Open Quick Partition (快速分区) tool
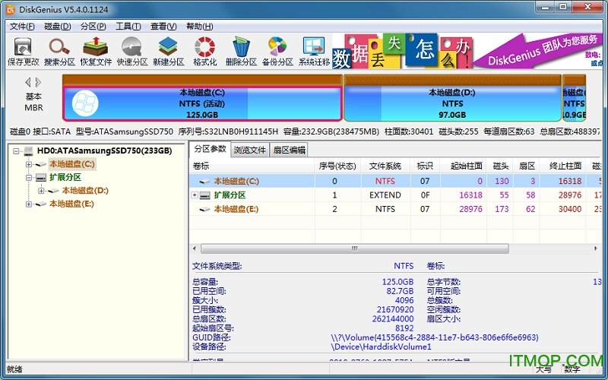 coord(132,51)
